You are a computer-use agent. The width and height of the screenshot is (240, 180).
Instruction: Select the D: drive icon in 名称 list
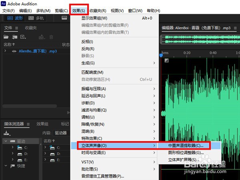[x=52, y=154]
